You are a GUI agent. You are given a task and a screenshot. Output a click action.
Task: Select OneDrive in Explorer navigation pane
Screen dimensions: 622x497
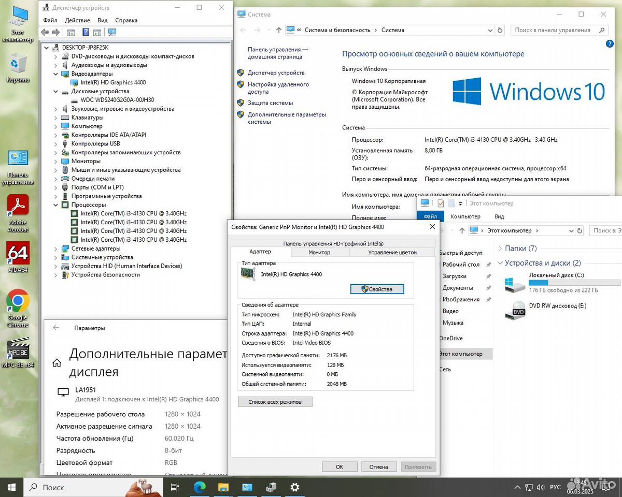click(451, 339)
